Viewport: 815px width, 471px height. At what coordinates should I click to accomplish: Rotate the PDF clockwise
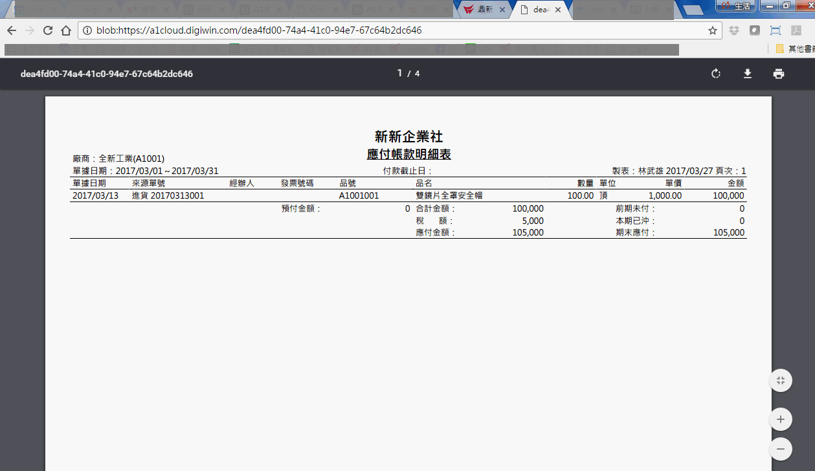[x=716, y=74]
